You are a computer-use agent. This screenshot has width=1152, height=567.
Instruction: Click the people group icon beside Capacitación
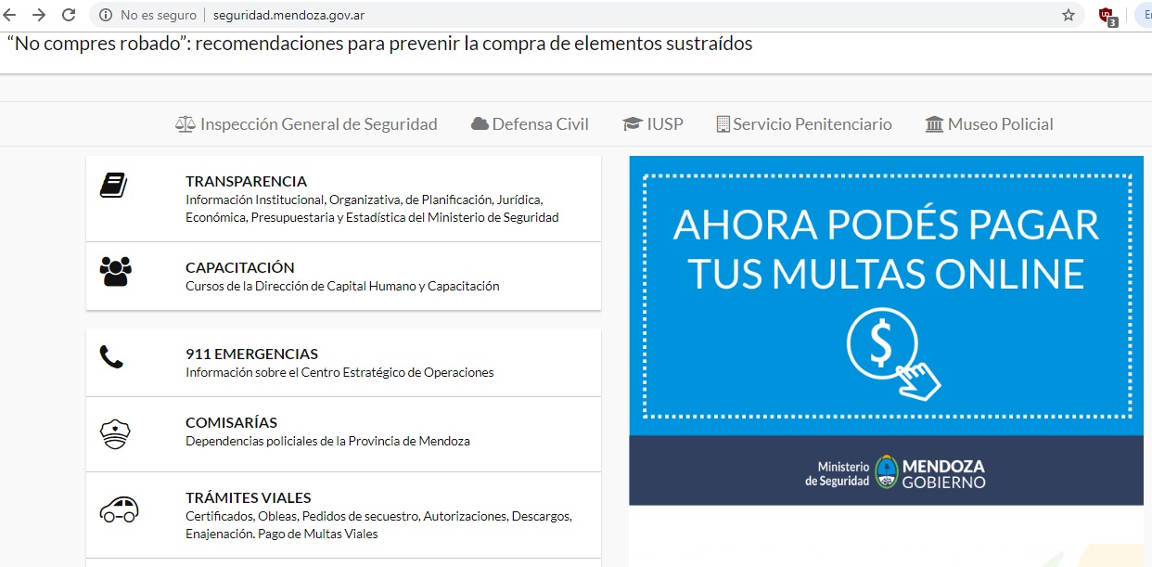(x=116, y=271)
